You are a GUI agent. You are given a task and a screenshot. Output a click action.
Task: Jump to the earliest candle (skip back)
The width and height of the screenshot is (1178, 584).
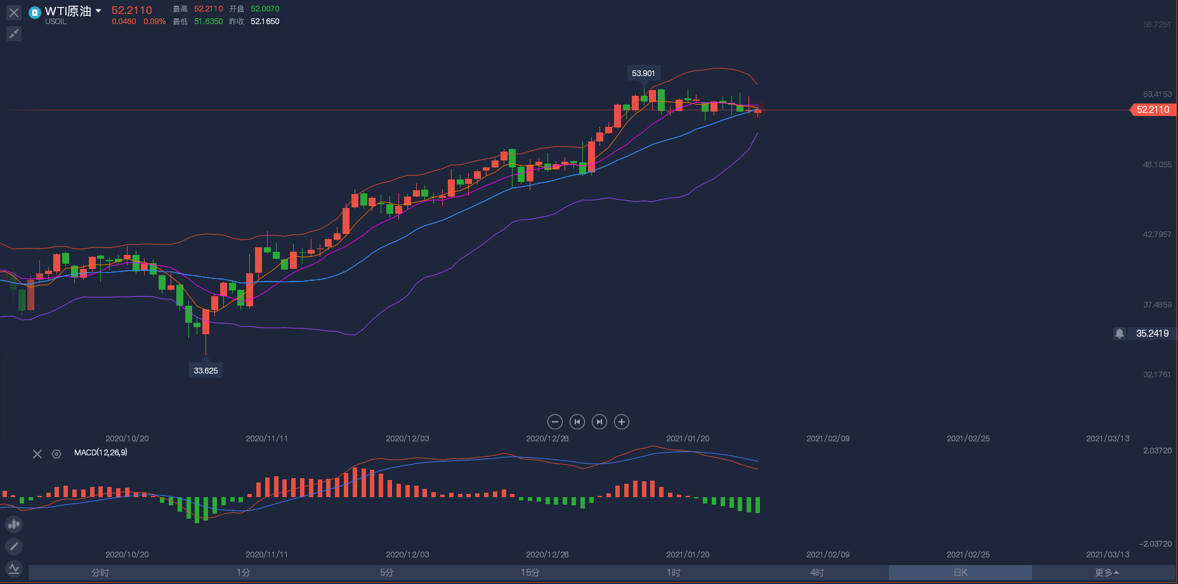click(577, 422)
